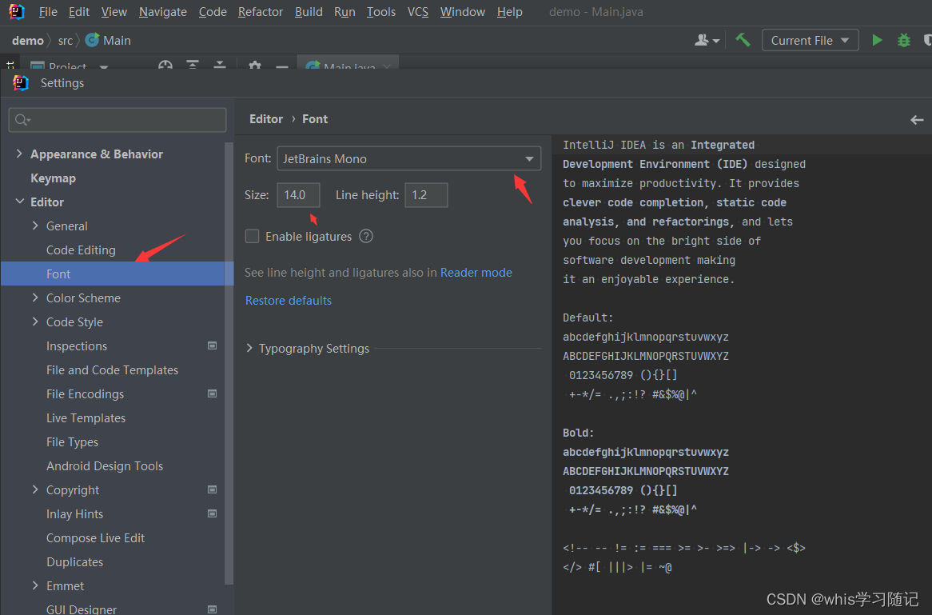Viewport: 932px width, 615px height.
Task: Open the Font dropdown showing JetBrains Mono
Action: coord(409,159)
